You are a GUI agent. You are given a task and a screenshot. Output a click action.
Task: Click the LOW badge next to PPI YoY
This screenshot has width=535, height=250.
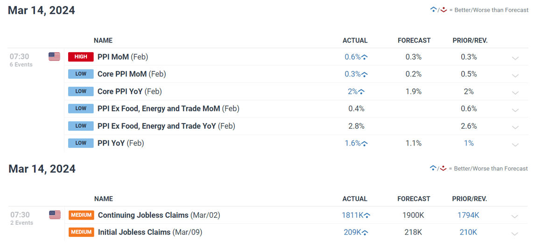(81, 143)
